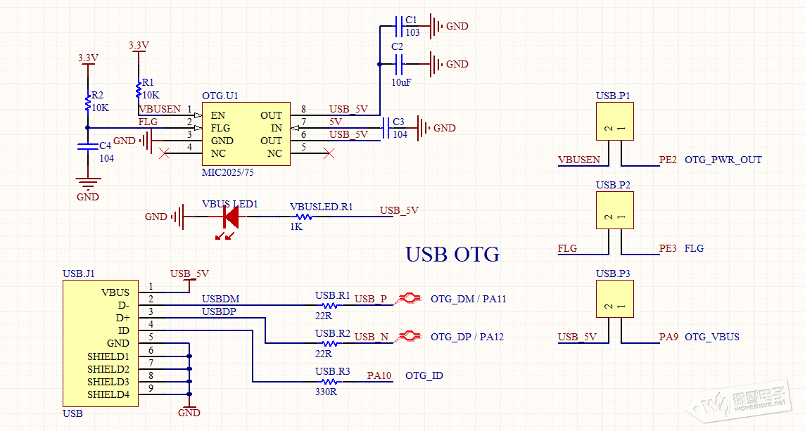This screenshot has height=431, width=805.
Task: Click the "VBUSEN" net label beside USB.P1
Action: coord(578,160)
